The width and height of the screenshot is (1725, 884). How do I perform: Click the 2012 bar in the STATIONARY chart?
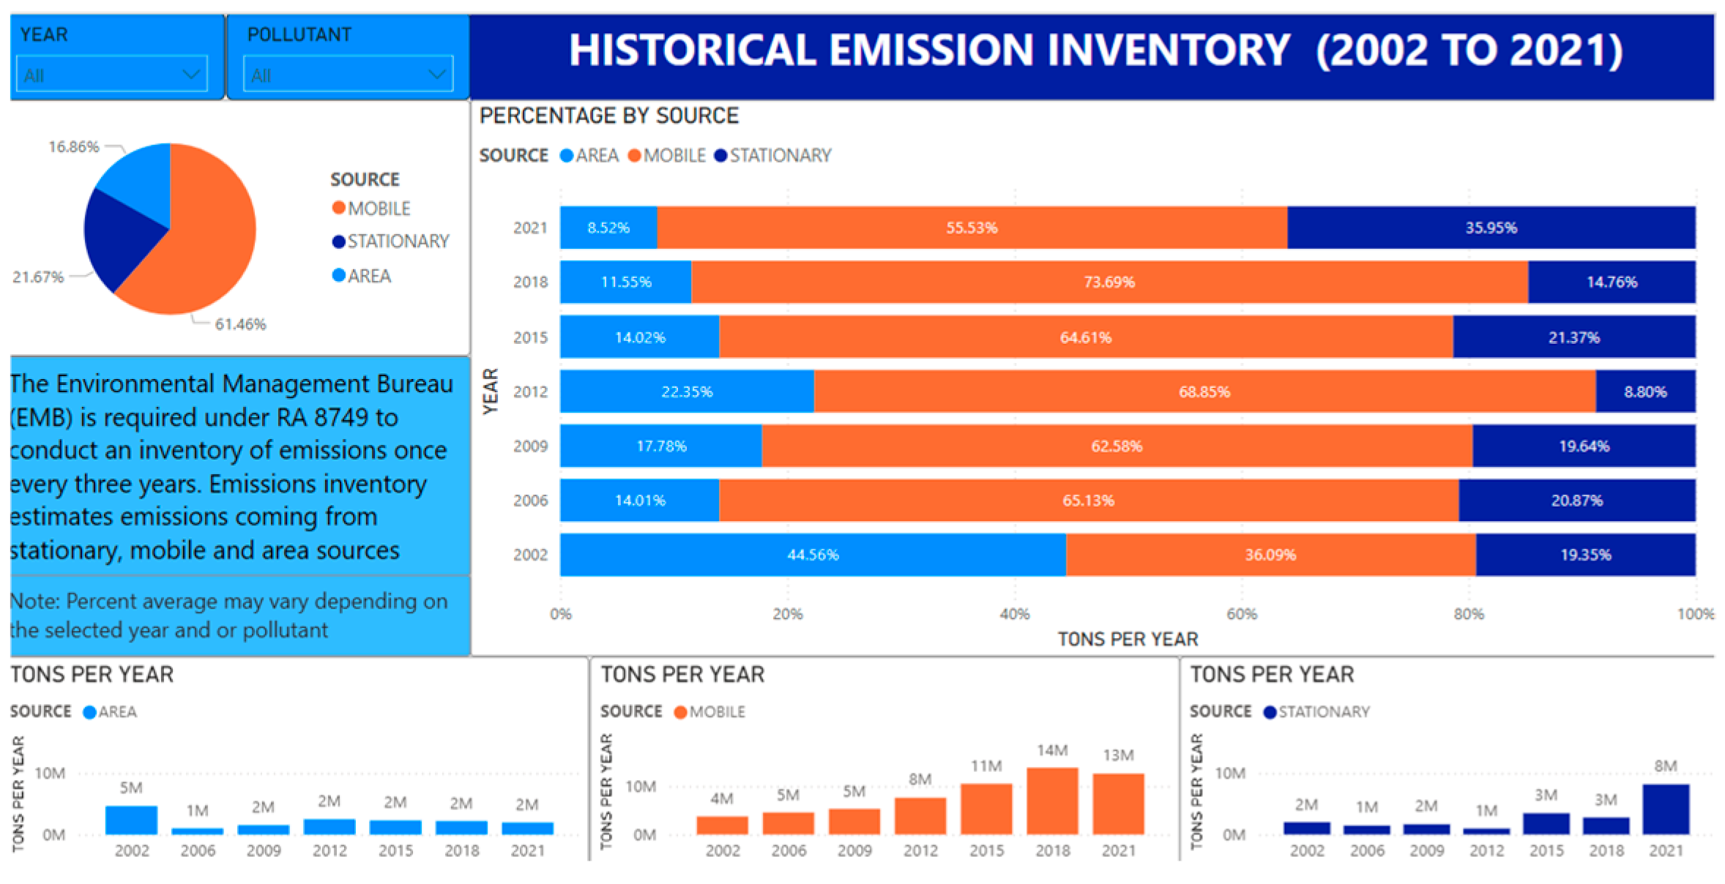[x=1486, y=831]
